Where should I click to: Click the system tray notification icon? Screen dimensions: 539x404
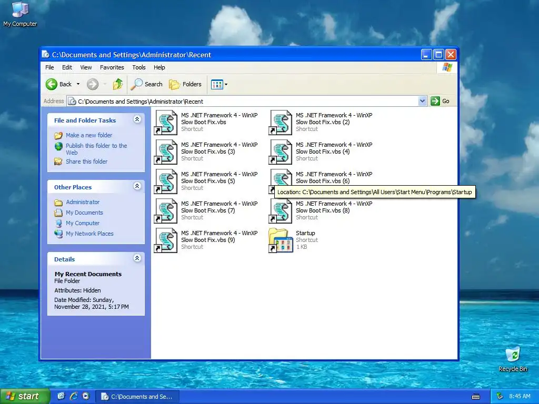point(500,396)
